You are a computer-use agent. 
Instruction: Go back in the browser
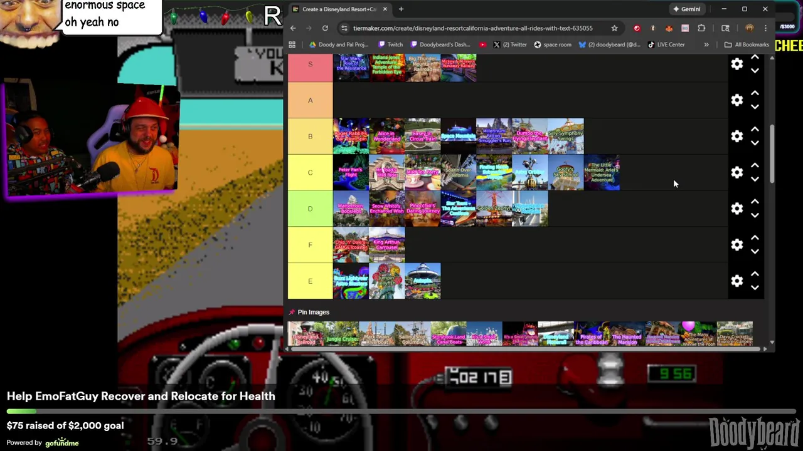click(x=293, y=28)
